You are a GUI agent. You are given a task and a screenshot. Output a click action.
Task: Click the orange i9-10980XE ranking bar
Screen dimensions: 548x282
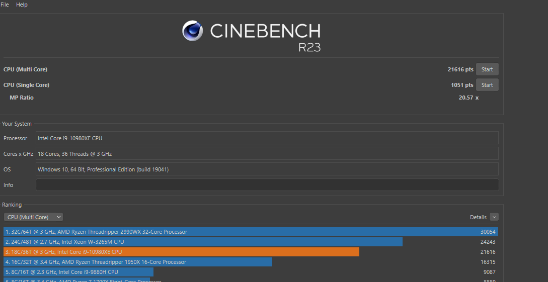[181, 252]
